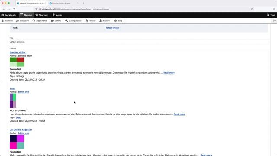The image size is (277, 156).
Task: Start the Tour help
Action: (271, 15)
